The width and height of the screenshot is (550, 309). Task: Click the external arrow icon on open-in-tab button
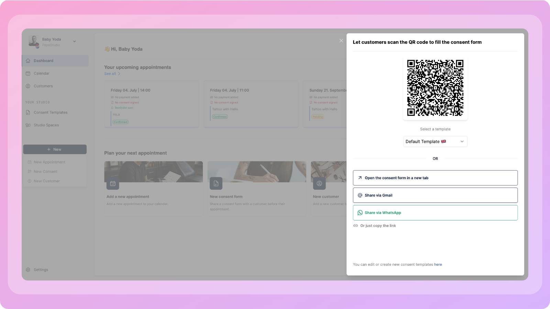[x=360, y=178]
